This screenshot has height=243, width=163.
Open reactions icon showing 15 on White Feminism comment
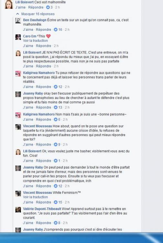click(56, 202)
